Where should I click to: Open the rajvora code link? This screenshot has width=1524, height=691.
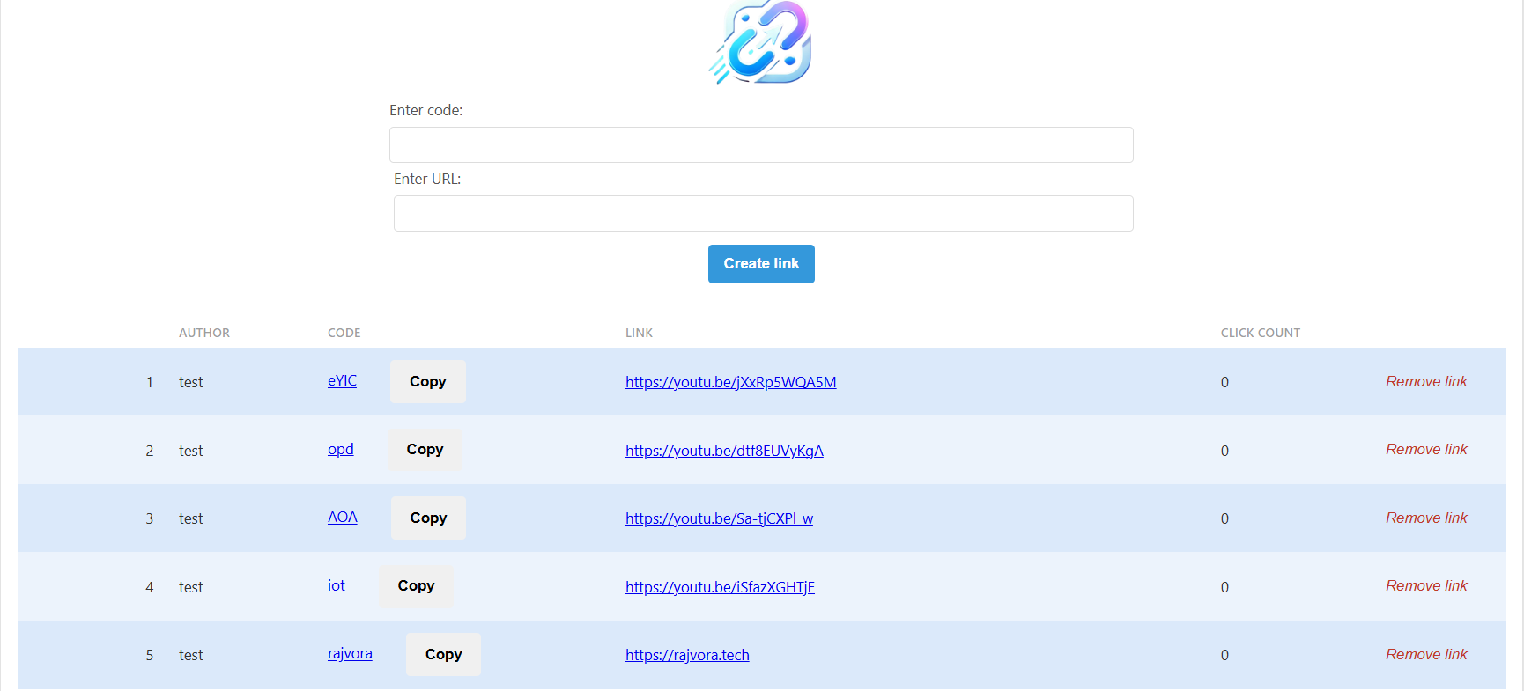350,654
